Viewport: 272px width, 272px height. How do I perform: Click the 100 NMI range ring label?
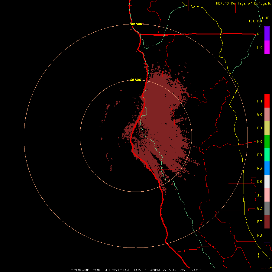(136, 24)
